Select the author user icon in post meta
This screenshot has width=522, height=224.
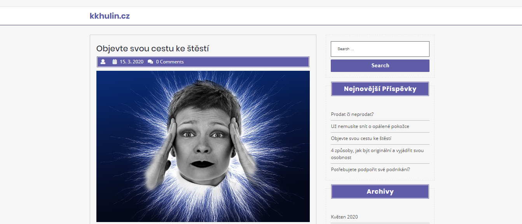pos(103,61)
